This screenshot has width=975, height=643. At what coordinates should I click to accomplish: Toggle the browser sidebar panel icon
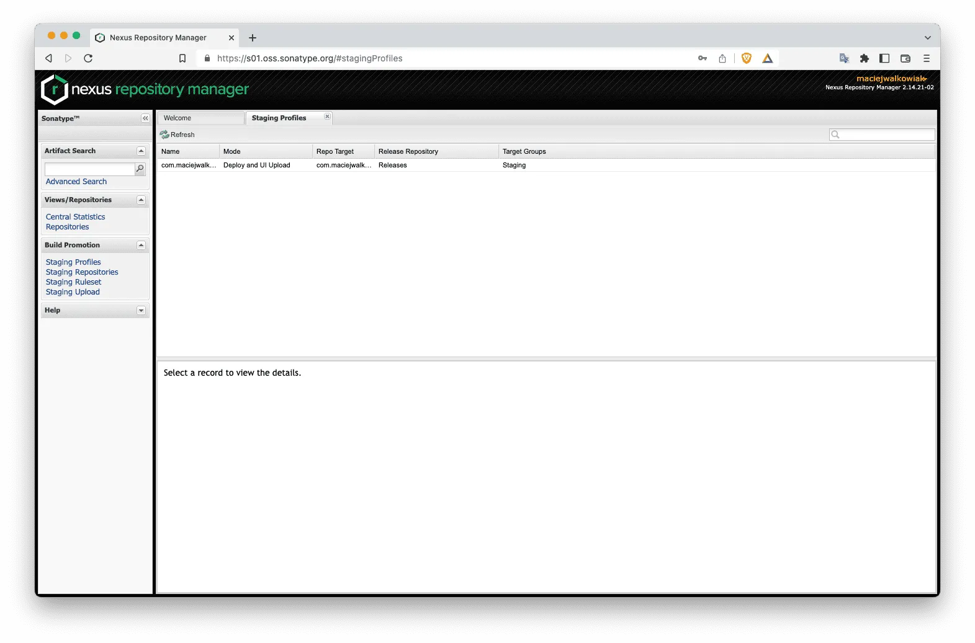point(884,58)
